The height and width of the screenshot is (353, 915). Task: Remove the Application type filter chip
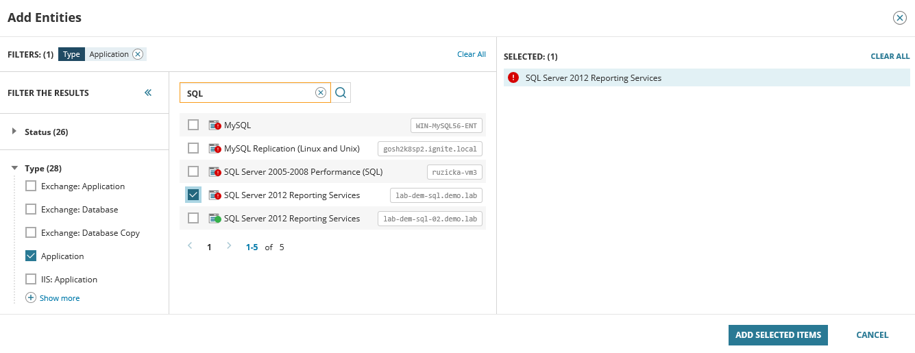pyautogui.click(x=138, y=54)
